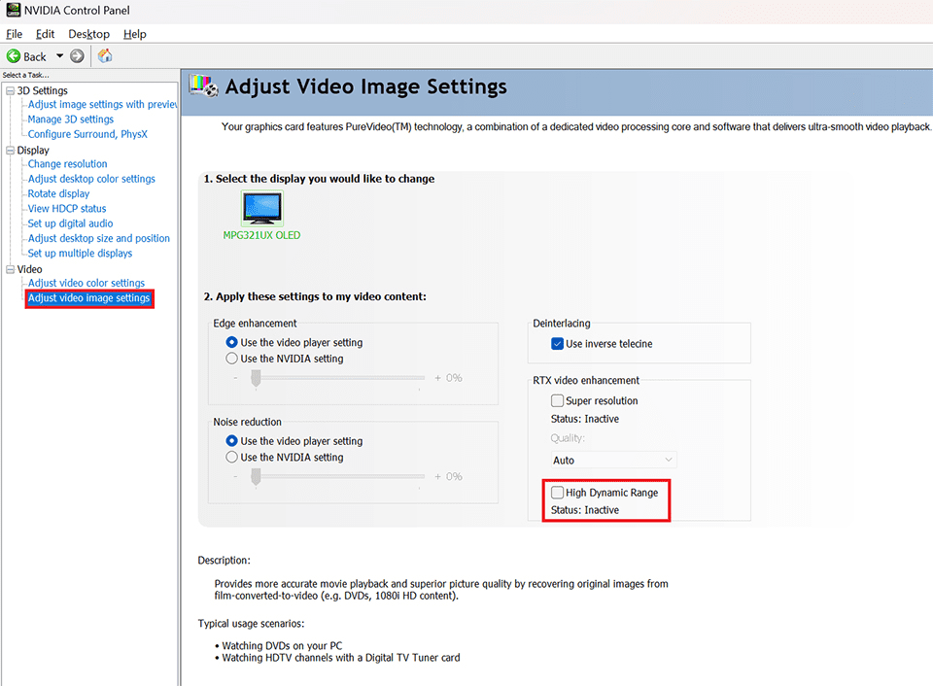The width and height of the screenshot is (933, 686).
Task: Click the Edge enhancement slider handle
Action: click(256, 378)
